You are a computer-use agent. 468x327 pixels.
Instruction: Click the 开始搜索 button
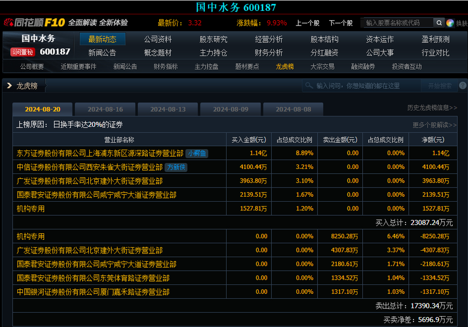coord(440,86)
